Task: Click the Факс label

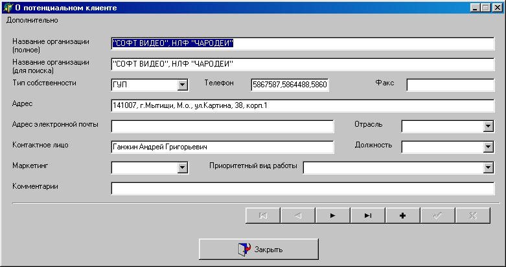Action: pyautogui.click(x=385, y=83)
